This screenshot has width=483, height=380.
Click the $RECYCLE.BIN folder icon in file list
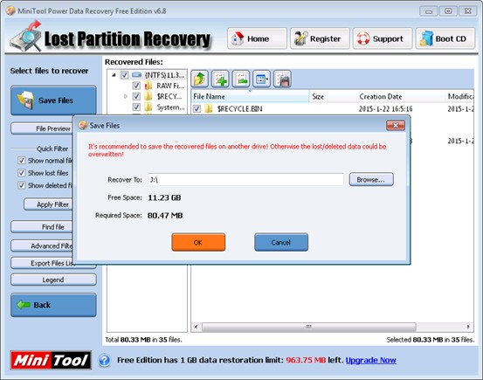click(x=209, y=108)
